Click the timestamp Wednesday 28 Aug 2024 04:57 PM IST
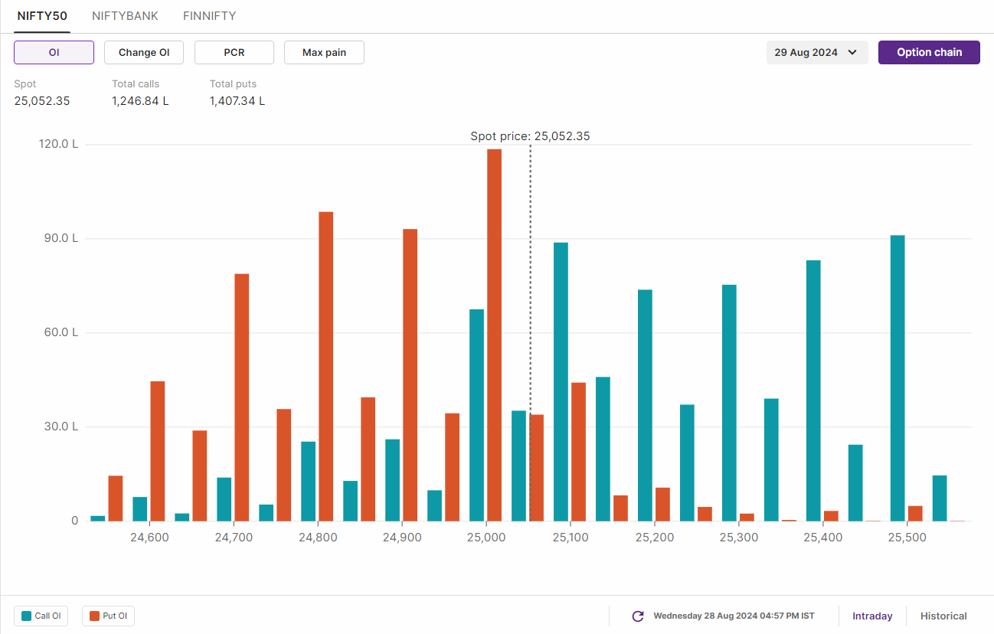This screenshot has width=994, height=634. pyautogui.click(x=734, y=616)
